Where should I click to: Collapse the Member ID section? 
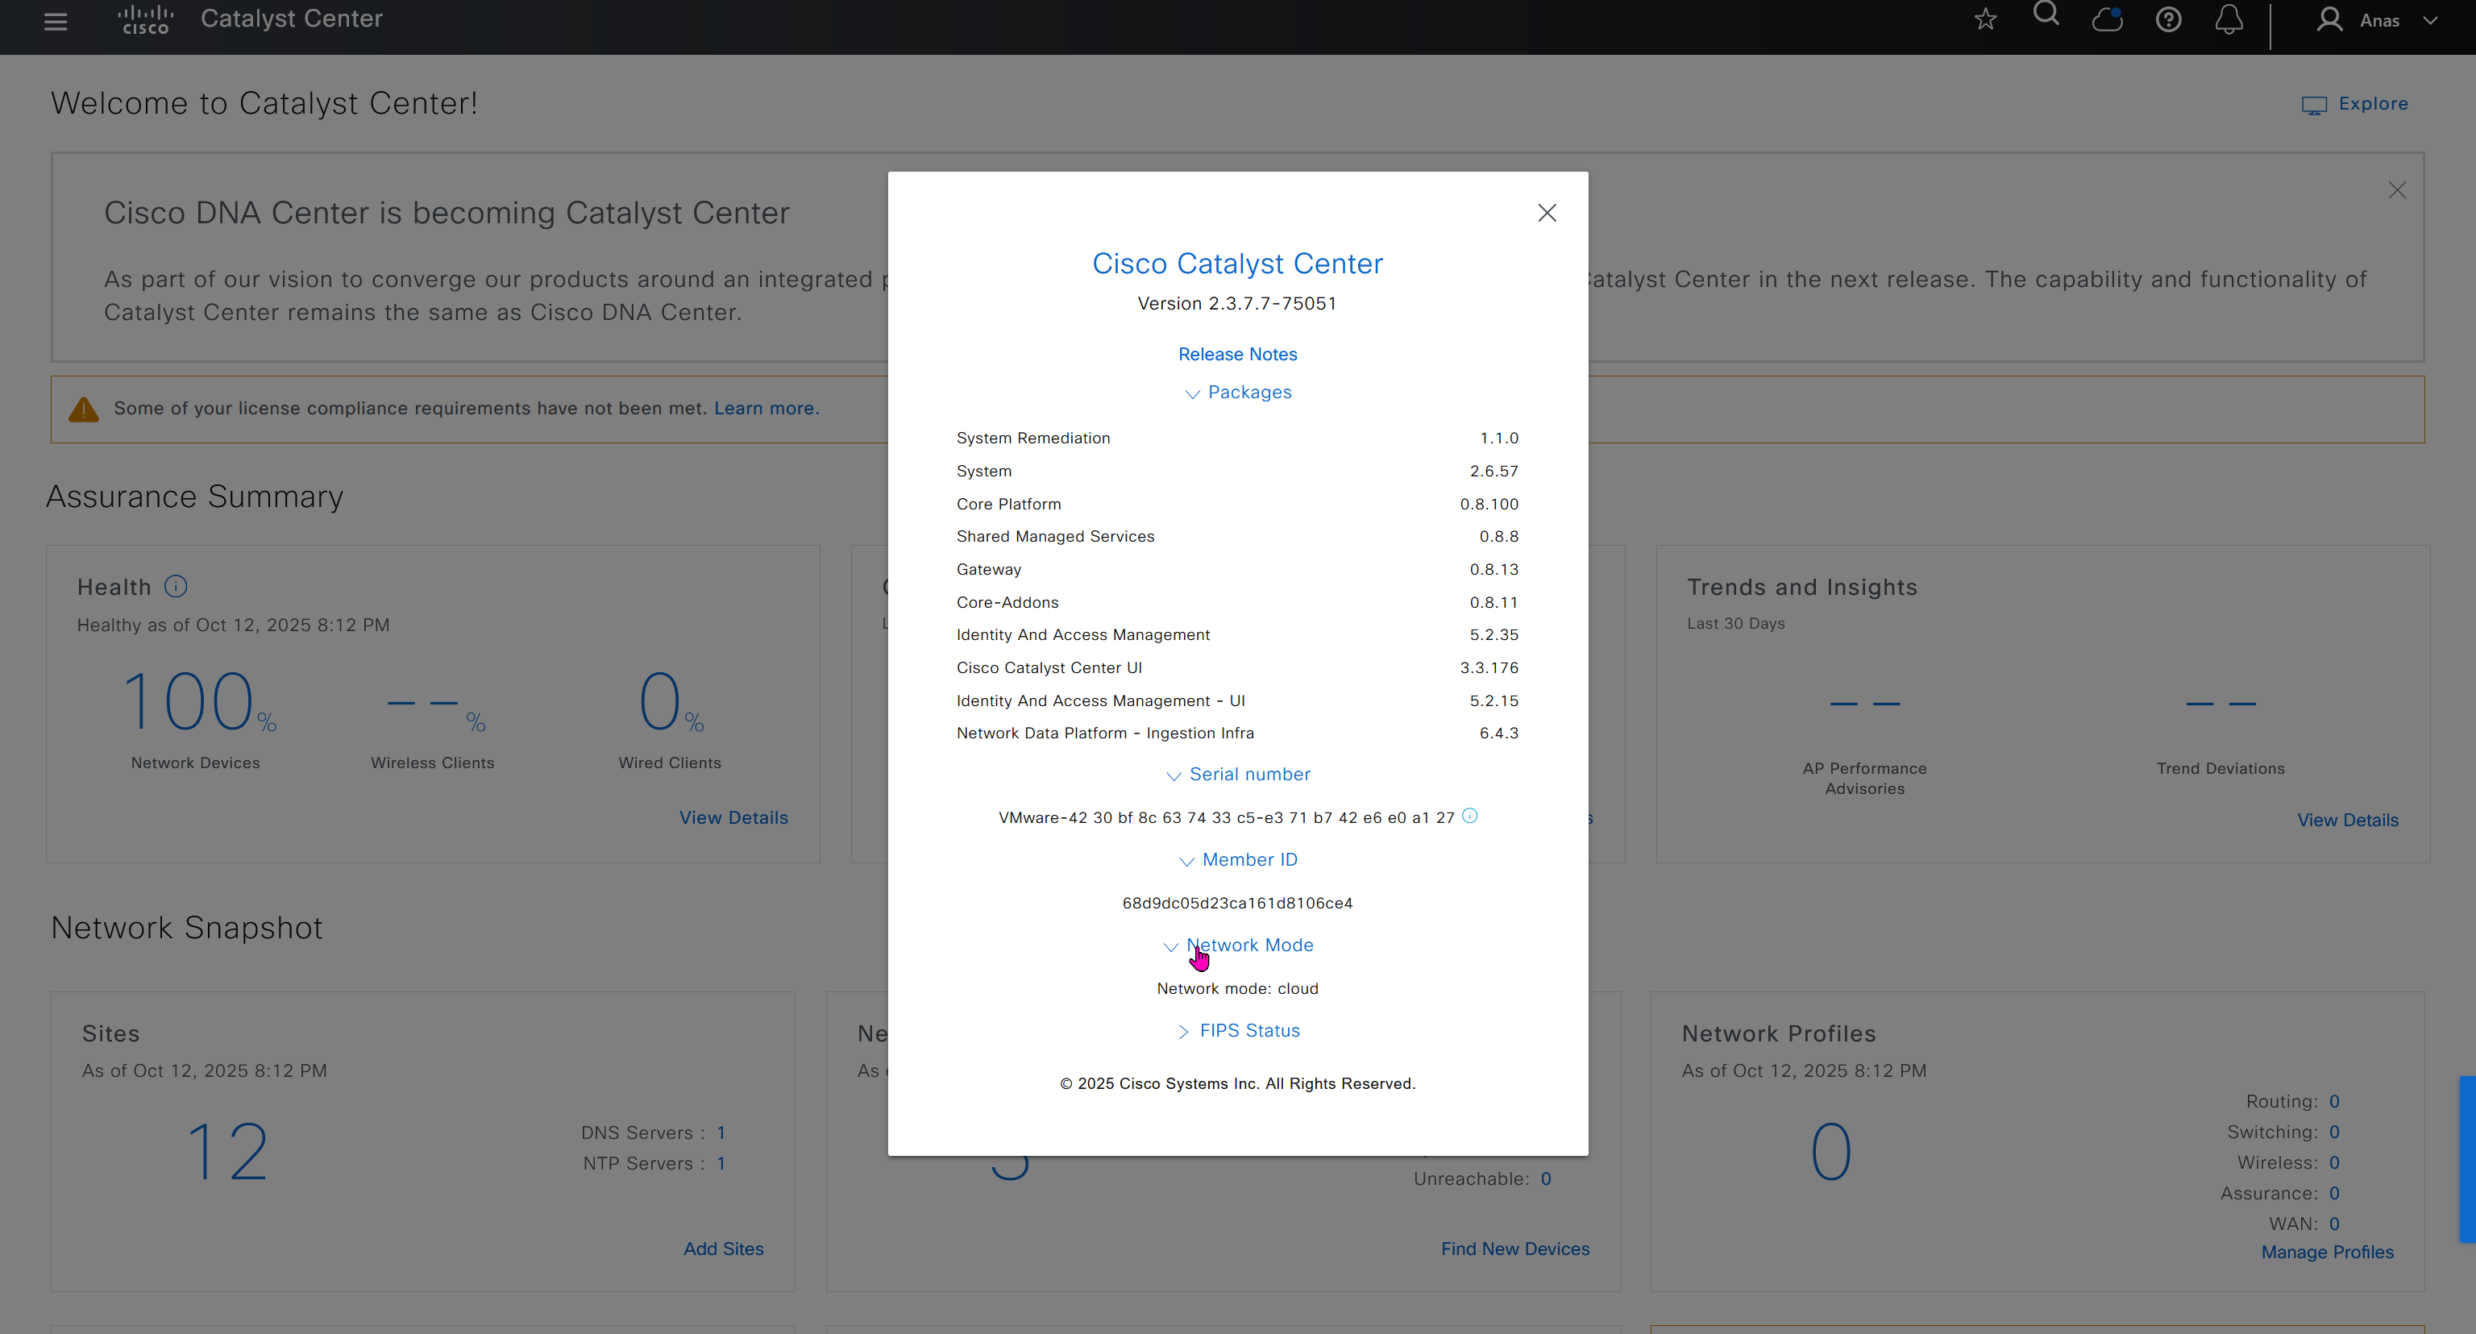click(1238, 860)
